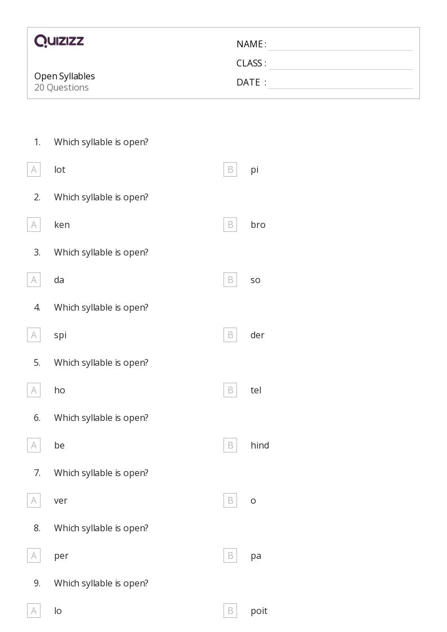
Task: Click the 'Open Syllables' title text
Action: point(65,76)
